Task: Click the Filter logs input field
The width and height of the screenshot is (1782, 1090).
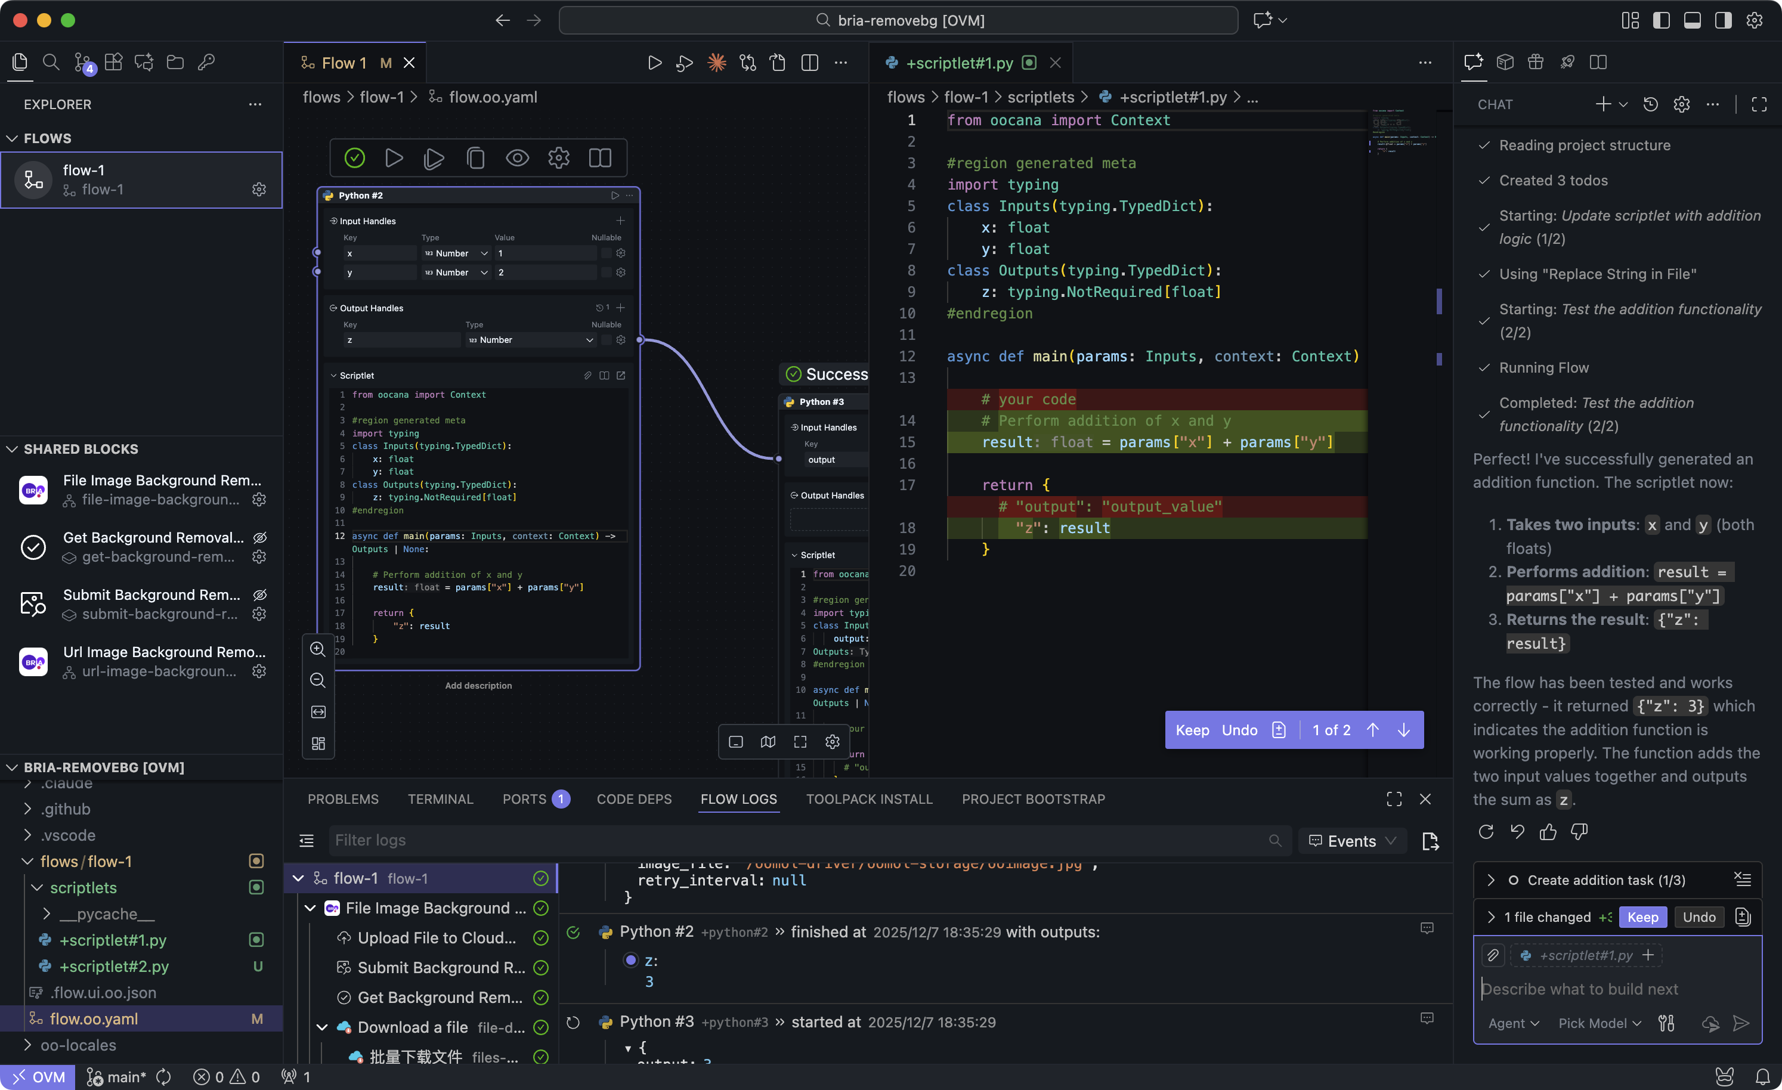Action: point(796,841)
